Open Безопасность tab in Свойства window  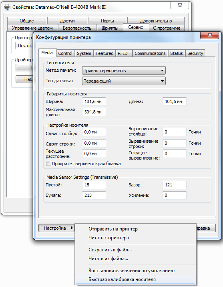tap(77, 28)
